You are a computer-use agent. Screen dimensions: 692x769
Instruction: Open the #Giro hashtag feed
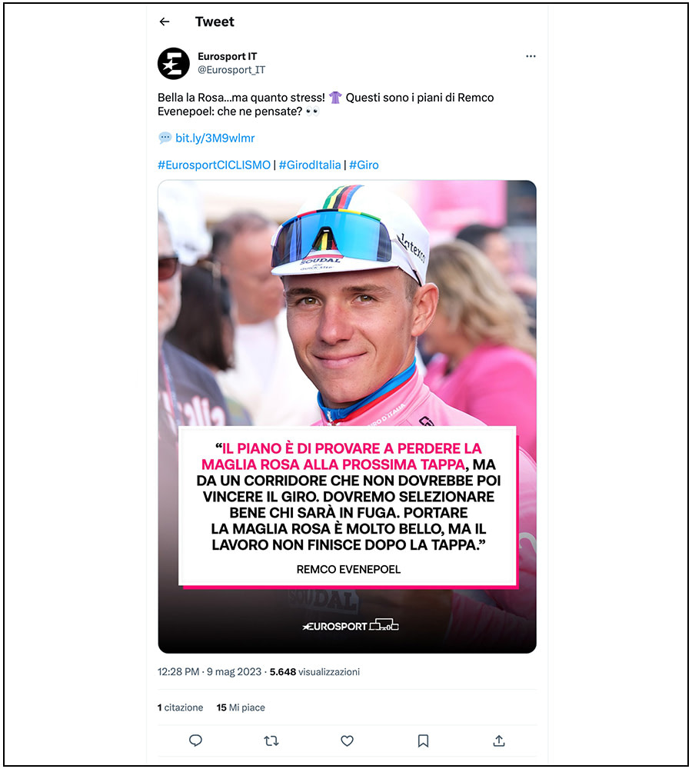pyautogui.click(x=364, y=164)
